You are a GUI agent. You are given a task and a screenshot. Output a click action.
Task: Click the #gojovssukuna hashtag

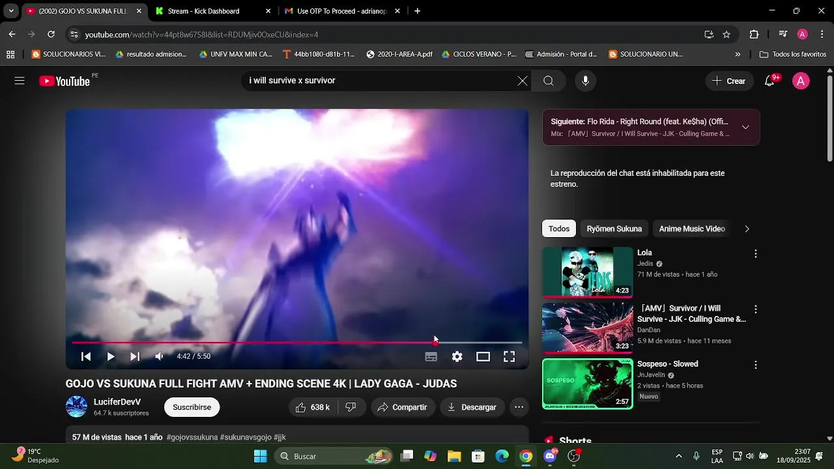click(192, 437)
